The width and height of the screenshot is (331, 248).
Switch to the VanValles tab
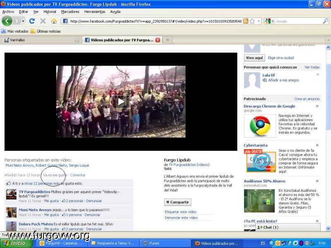pyautogui.click(x=41, y=40)
